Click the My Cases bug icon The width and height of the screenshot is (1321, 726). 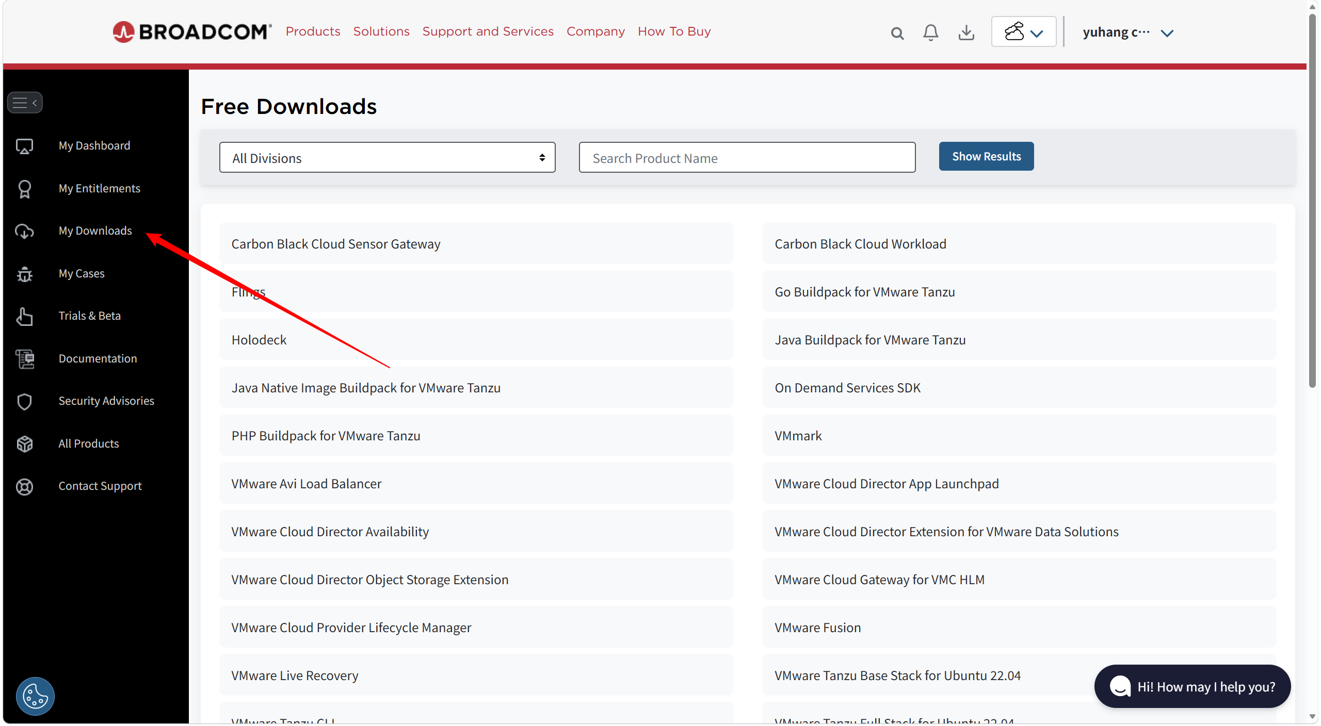[x=24, y=274]
